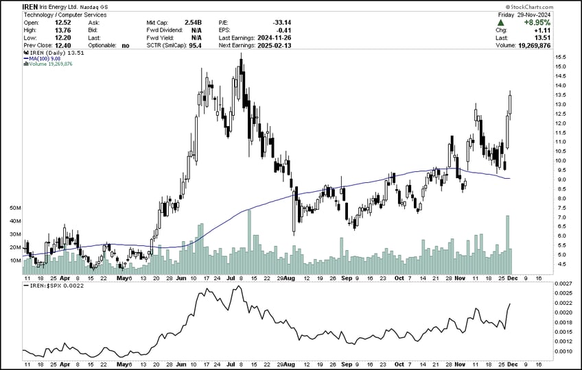Viewport: 582px width, 370px height.
Task: Click the date Friday 29-Nov-2024
Action: pos(524,15)
